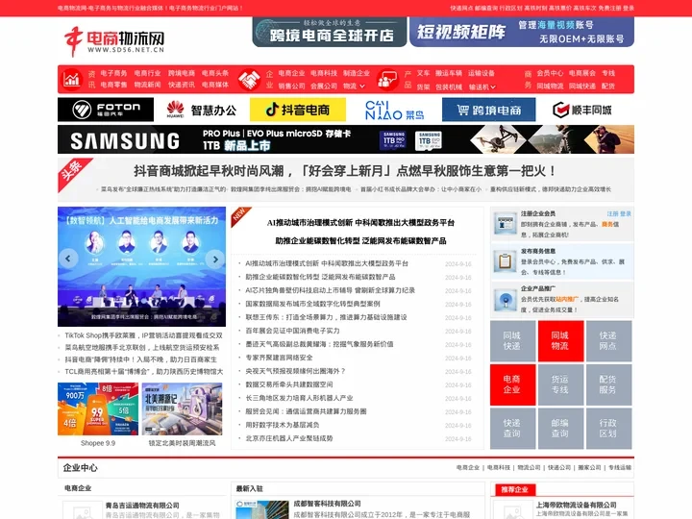Viewport: 692px width, 519px height.
Task: Open the Samsung microSD banner ad
Action: tap(346, 139)
